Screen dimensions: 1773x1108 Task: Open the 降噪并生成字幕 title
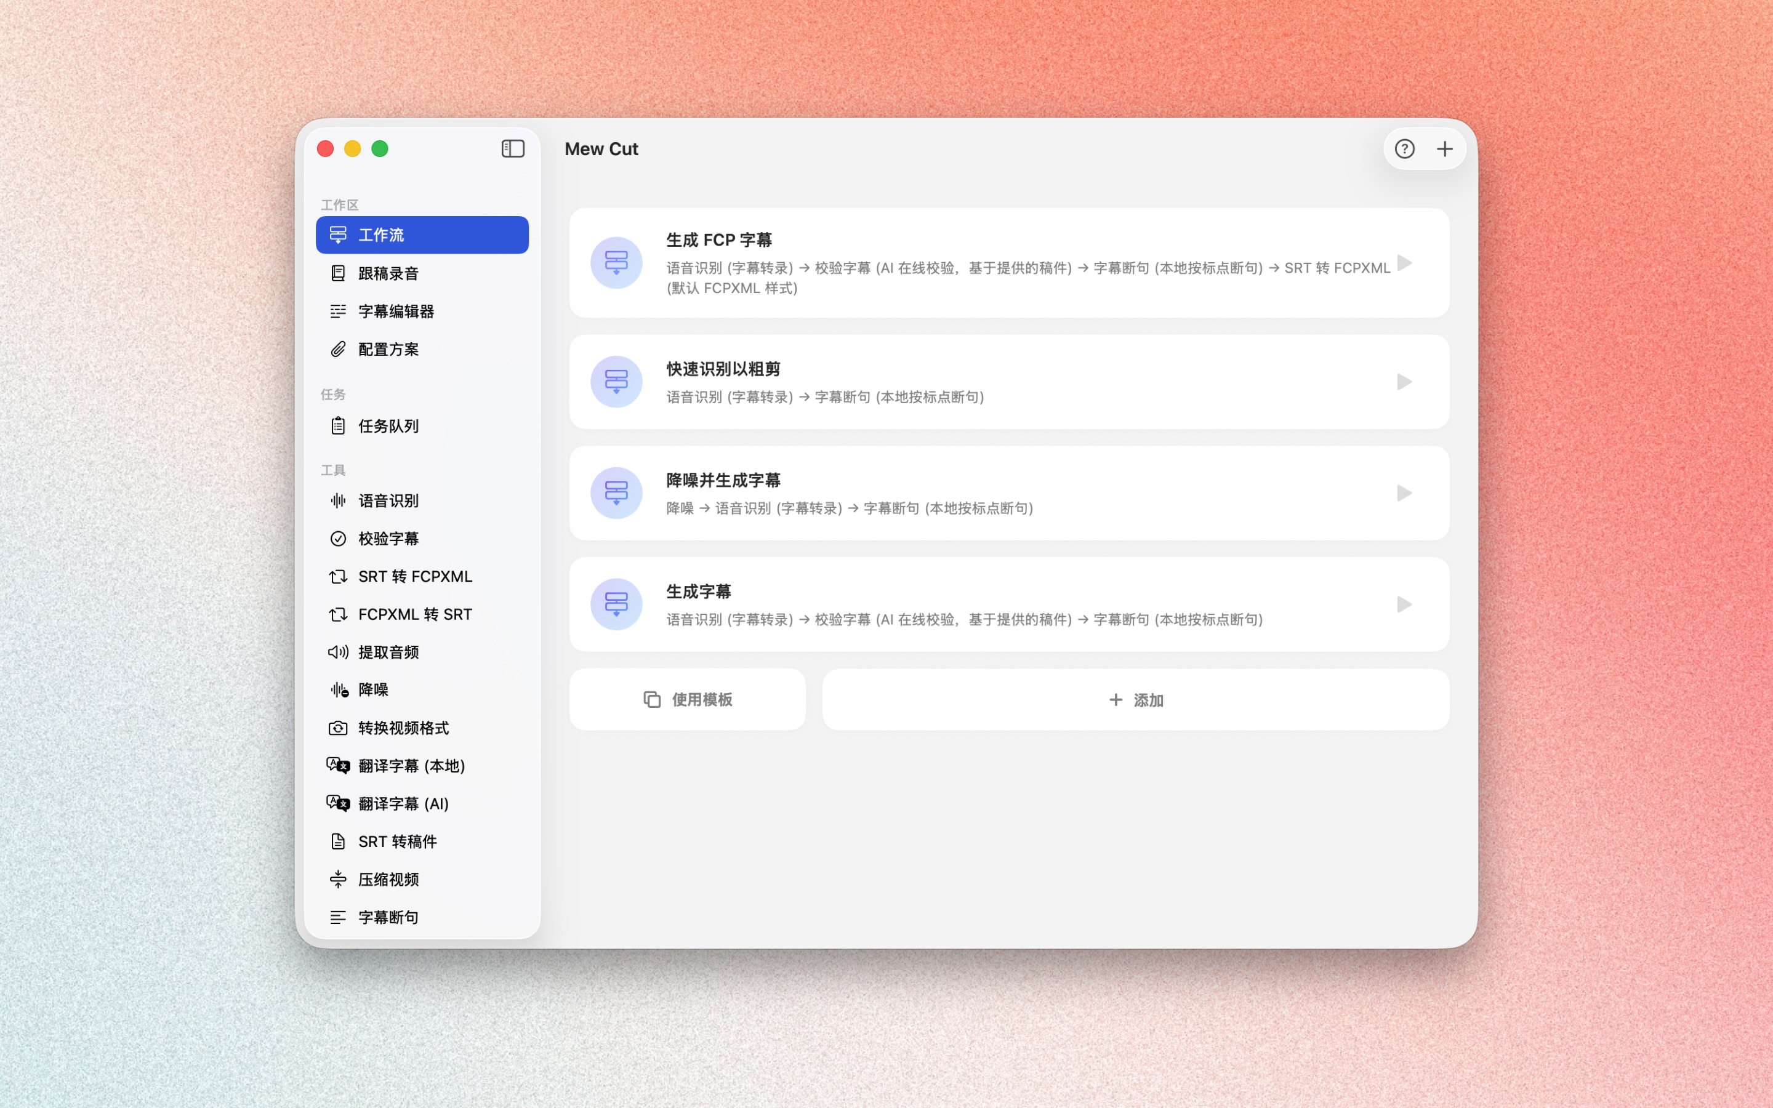pyautogui.click(x=723, y=480)
